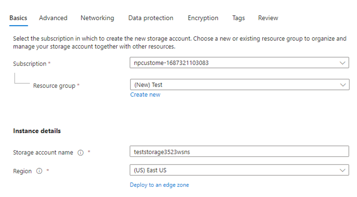Click the Instance details heading
The width and height of the screenshot is (357, 197).
37,131
